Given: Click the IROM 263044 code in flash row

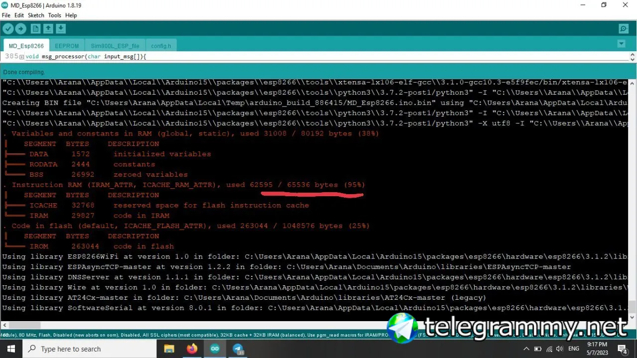Looking at the screenshot, I should point(89,246).
